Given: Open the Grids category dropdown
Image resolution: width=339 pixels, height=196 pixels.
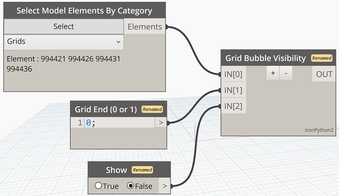Looking at the screenshot, I should coord(64,41).
